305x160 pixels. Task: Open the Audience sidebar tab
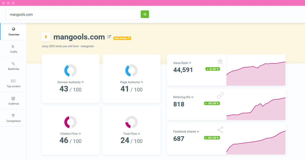(13, 101)
